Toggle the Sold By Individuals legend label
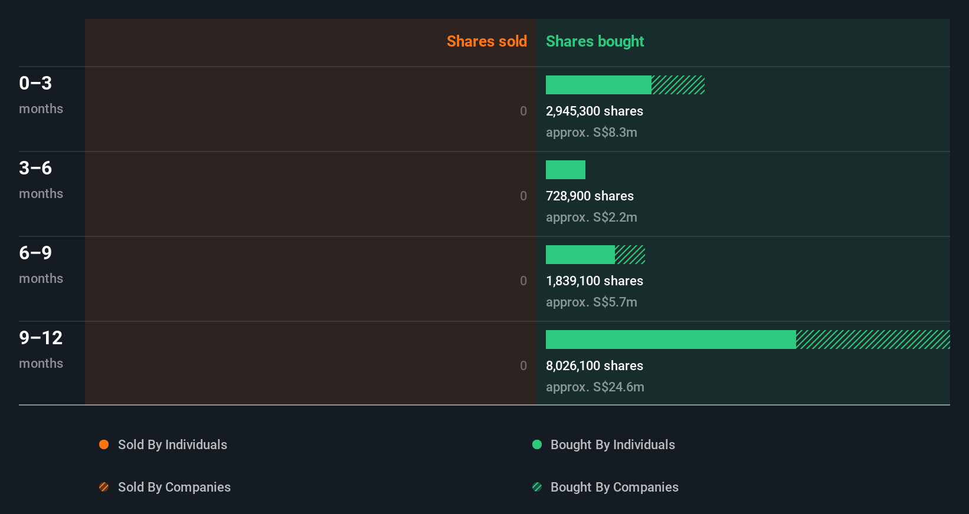Viewport: 969px width, 514px height. (x=172, y=444)
